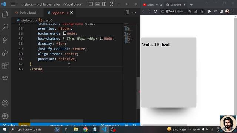Open the Chrome extensions puzzle icon
The height and width of the screenshot is (133, 237).
click(x=209, y=11)
